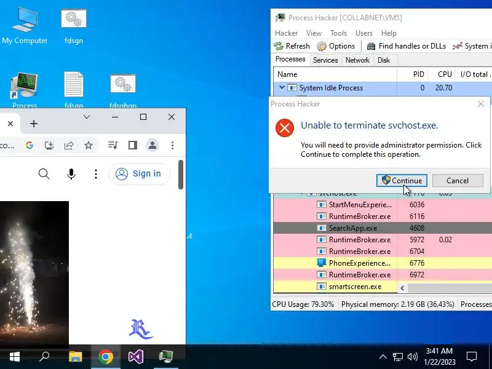Select the fdsgn gear desktop icon
The image size is (492, 369).
(74, 26)
